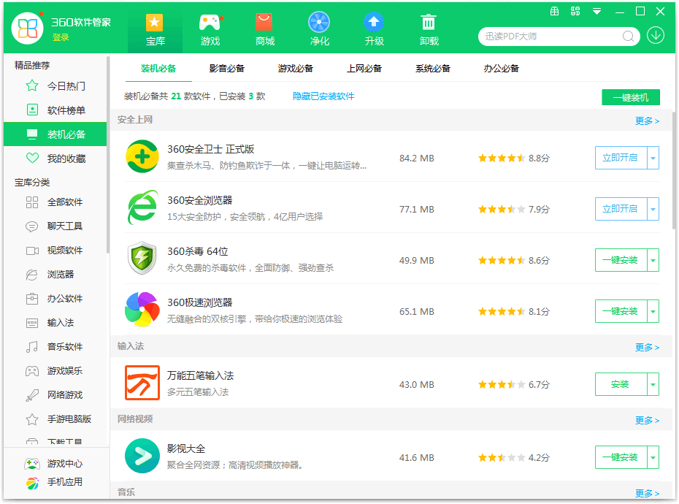The height and width of the screenshot is (504, 679).
Task: Open the 商城 shopping bag icon
Action: click(x=264, y=23)
